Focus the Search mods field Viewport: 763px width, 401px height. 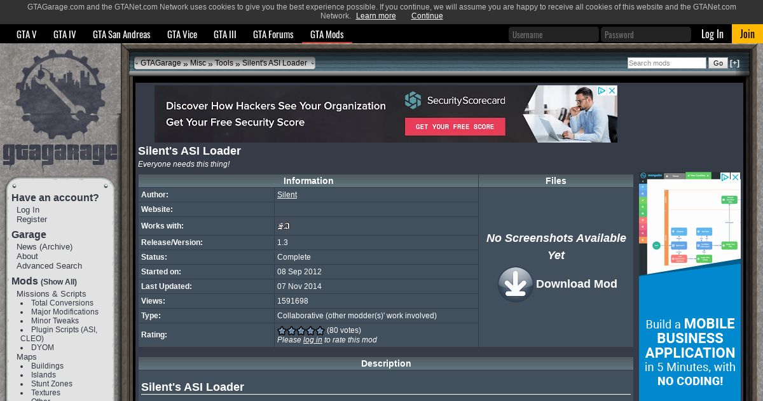pos(667,63)
